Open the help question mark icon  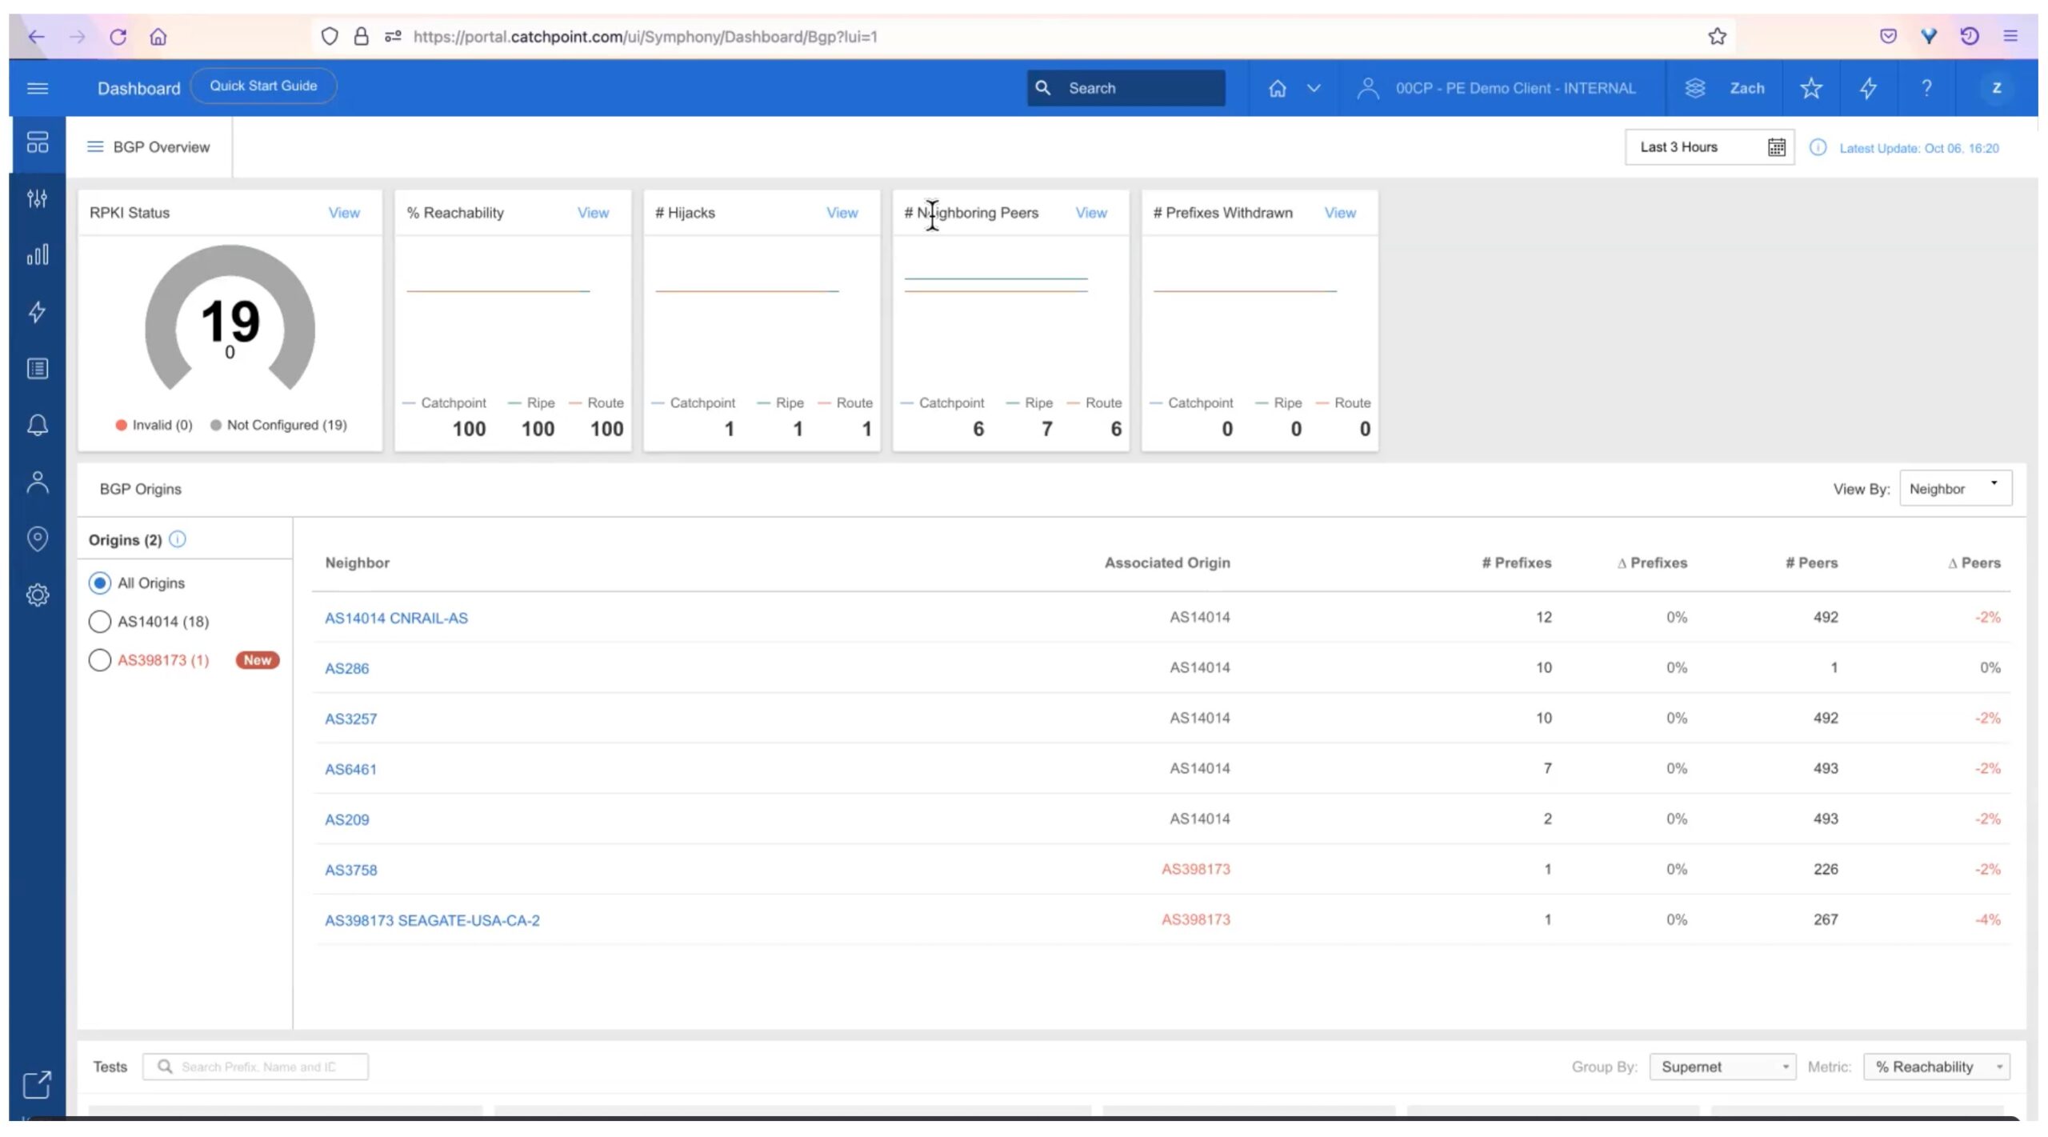[x=1926, y=88]
